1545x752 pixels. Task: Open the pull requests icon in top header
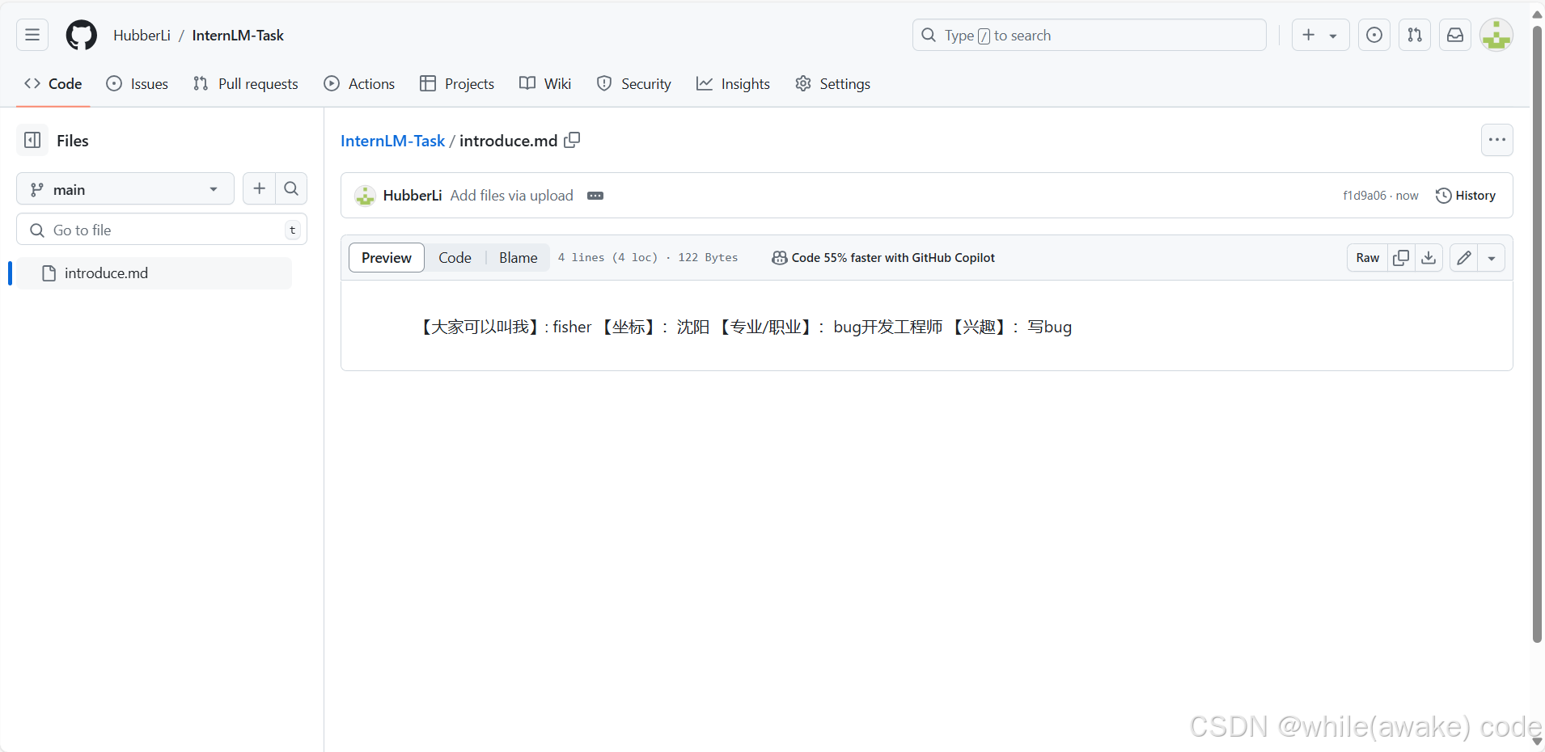(1415, 35)
